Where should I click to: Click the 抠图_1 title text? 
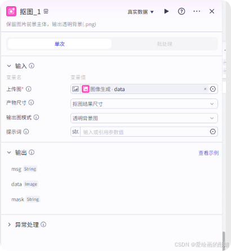30,12
